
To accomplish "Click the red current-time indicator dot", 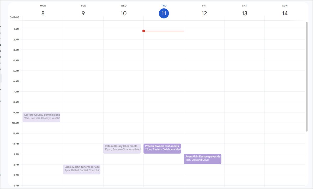I will tap(143, 31).
